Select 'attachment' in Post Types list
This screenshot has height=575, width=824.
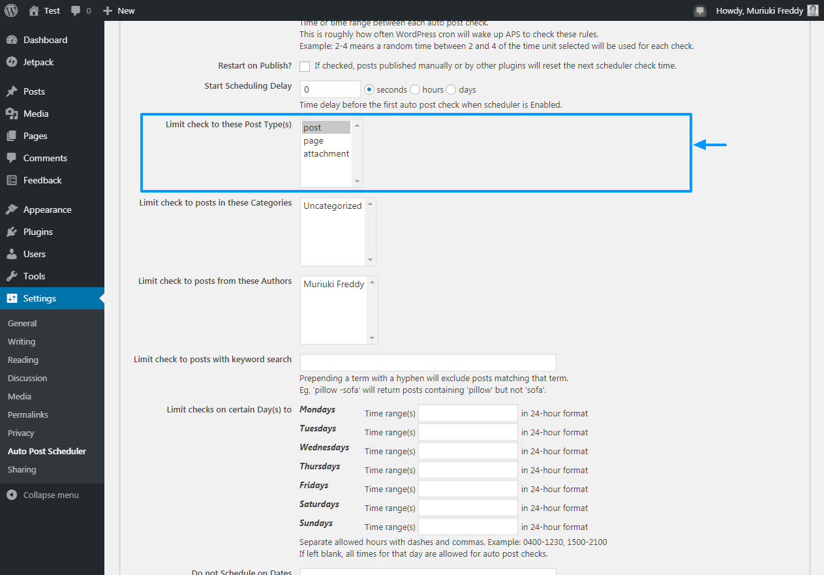tap(326, 153)
